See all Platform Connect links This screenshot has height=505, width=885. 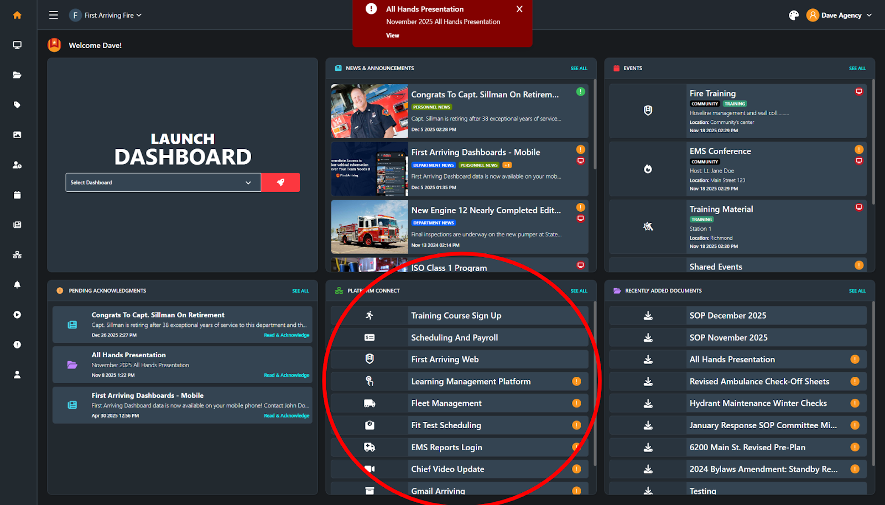coord(579,291)
